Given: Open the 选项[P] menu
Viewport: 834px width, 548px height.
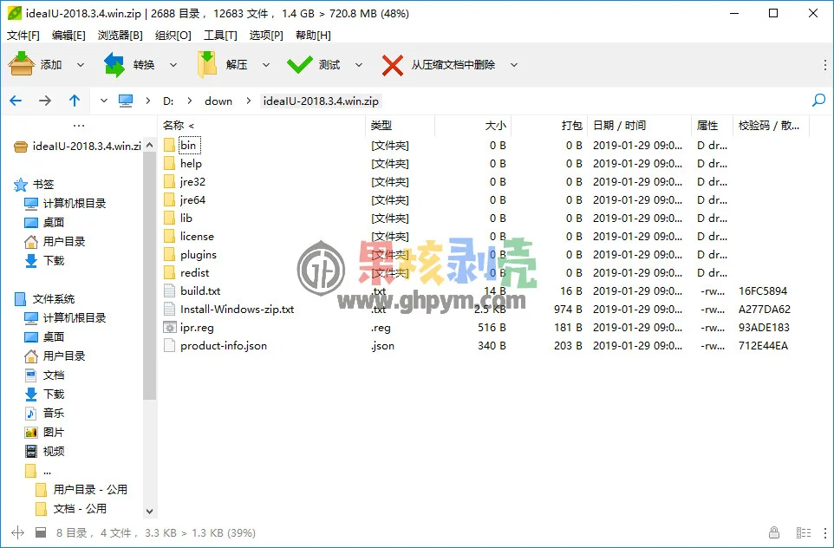Looking at the screenshot, I should point(266,35).
